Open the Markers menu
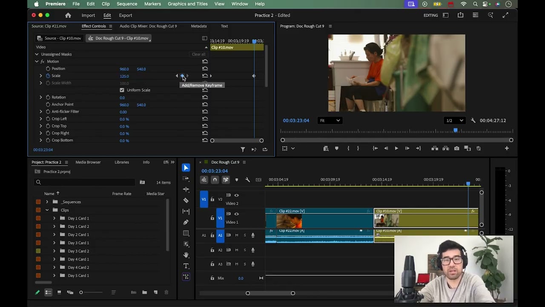The width and height of the screenshot is (545, 307). [152, 4]
